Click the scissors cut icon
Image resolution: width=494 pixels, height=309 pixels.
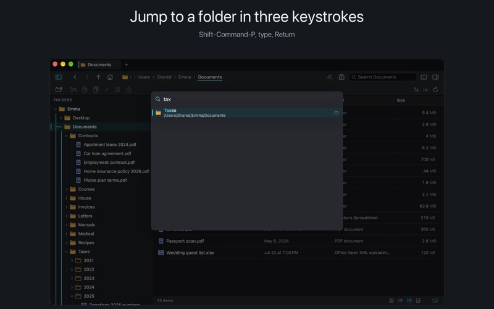click(x=73, y=90)
